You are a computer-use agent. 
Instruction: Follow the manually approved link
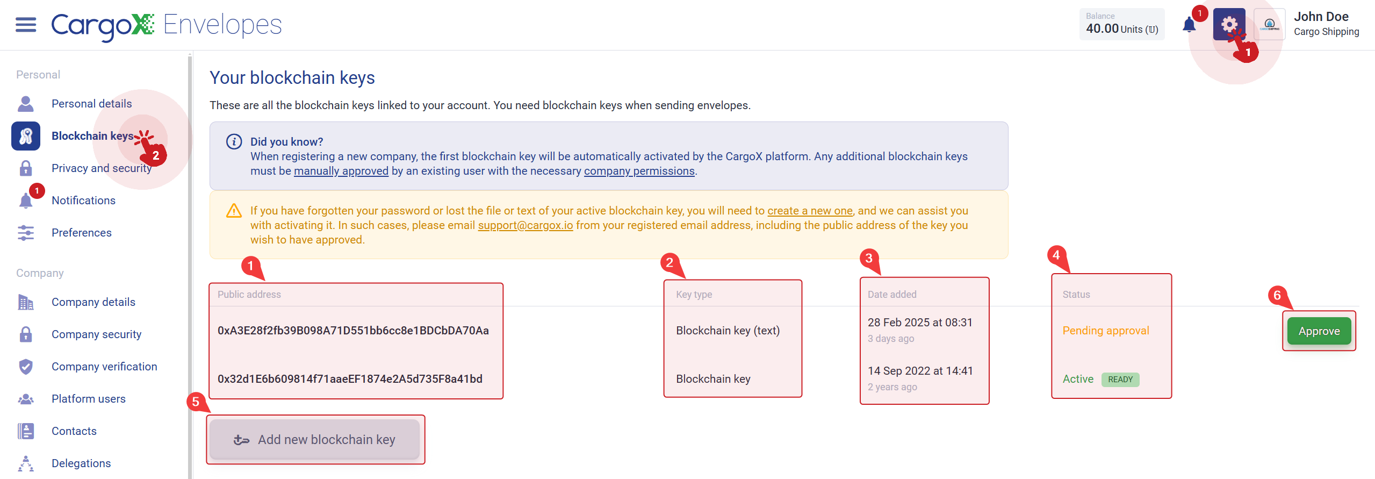pyautogui.click(x=341, y=171)
